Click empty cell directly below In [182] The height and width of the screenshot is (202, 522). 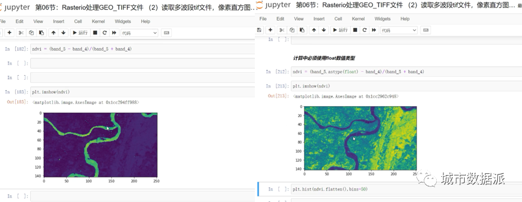(x=143, y=63)
